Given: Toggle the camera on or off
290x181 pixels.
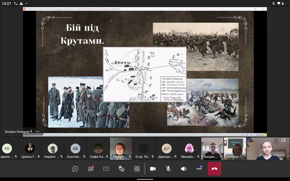Looking at the screenshot, I should coord(153,169).
